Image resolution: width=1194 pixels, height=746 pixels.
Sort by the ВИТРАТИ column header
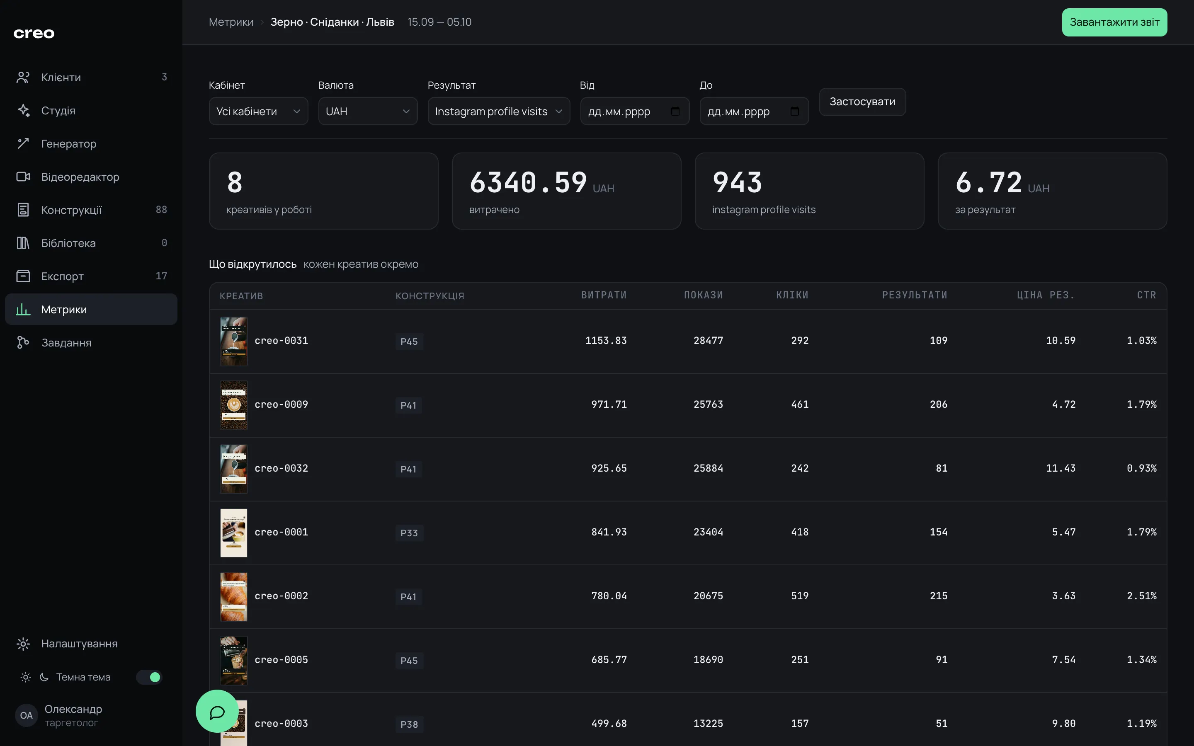603,295
